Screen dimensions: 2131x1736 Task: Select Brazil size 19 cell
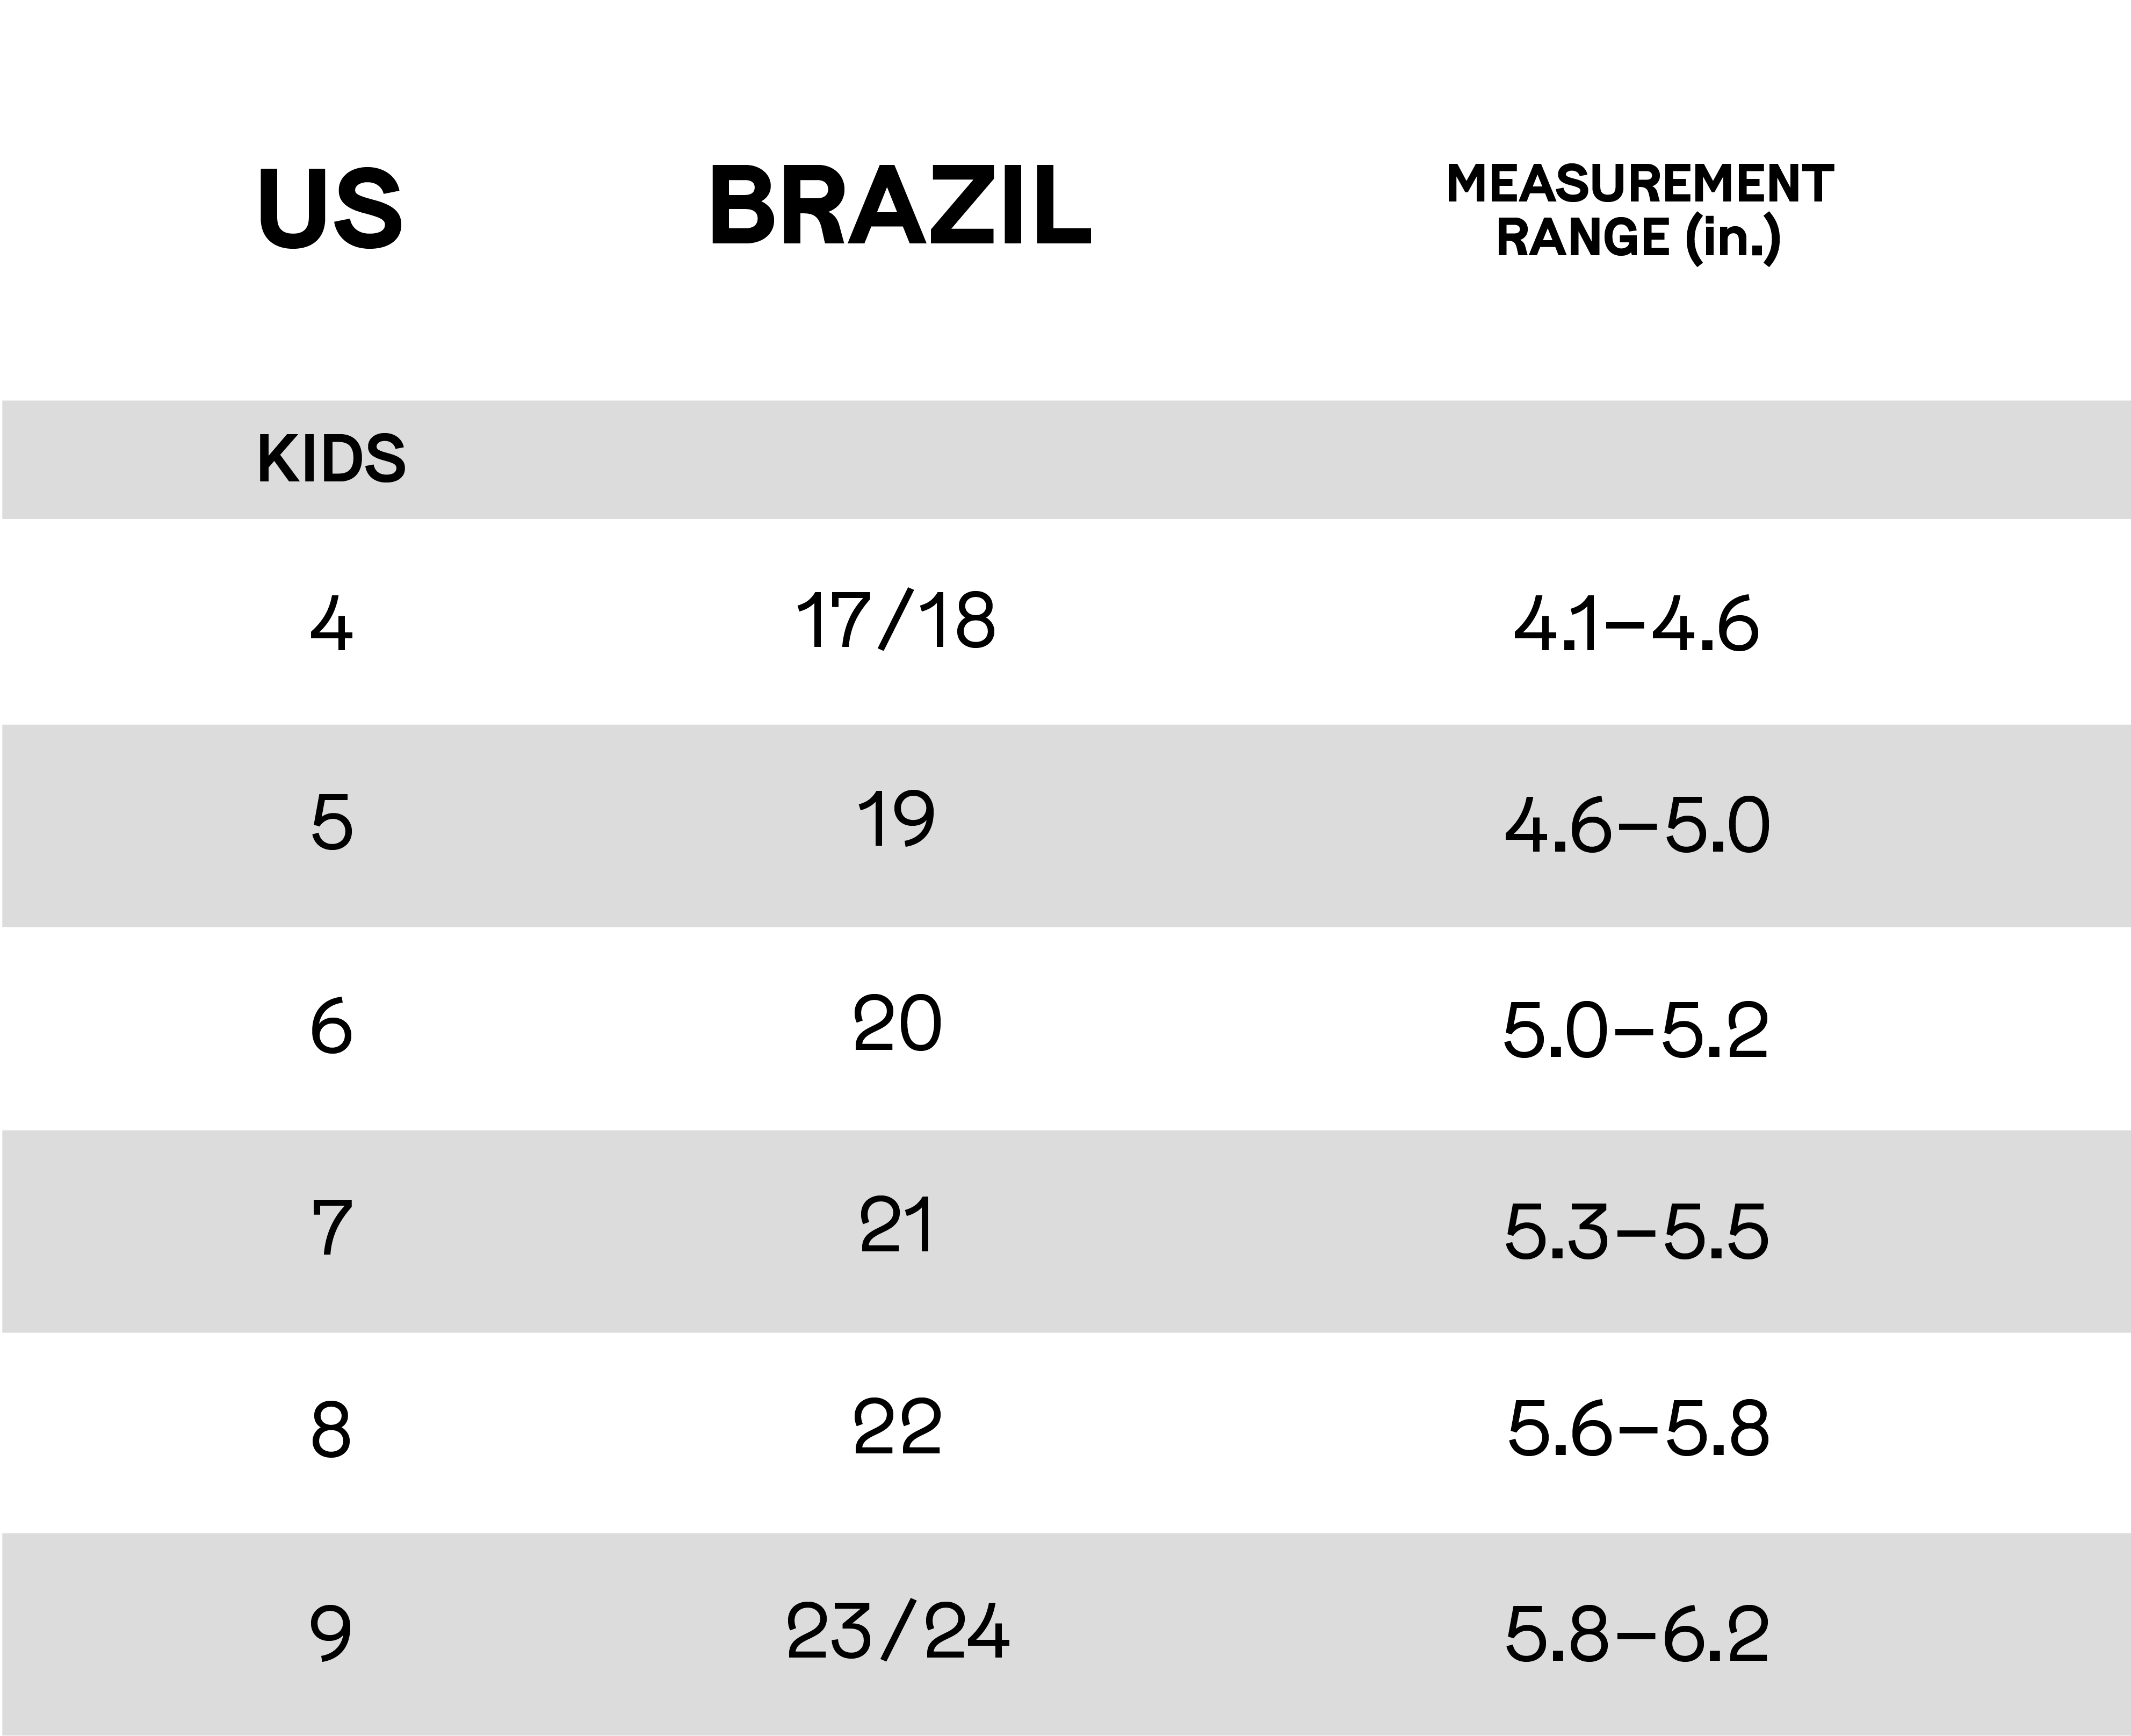click(897, 819)
